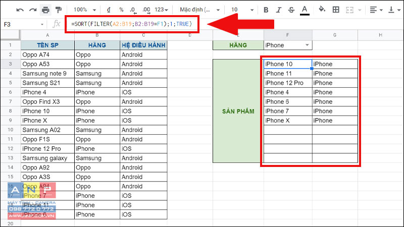
Task: Select Android cell in row 2
Action: point(143,54)
